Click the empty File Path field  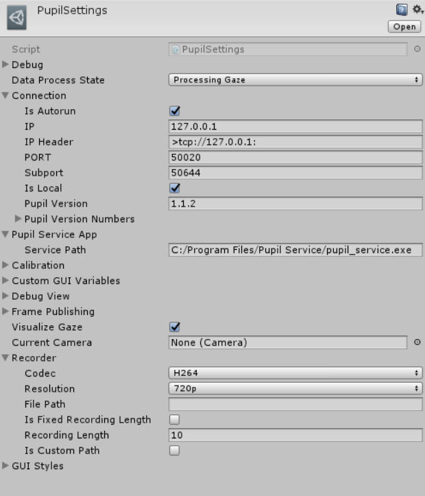[x=295, y=404]
